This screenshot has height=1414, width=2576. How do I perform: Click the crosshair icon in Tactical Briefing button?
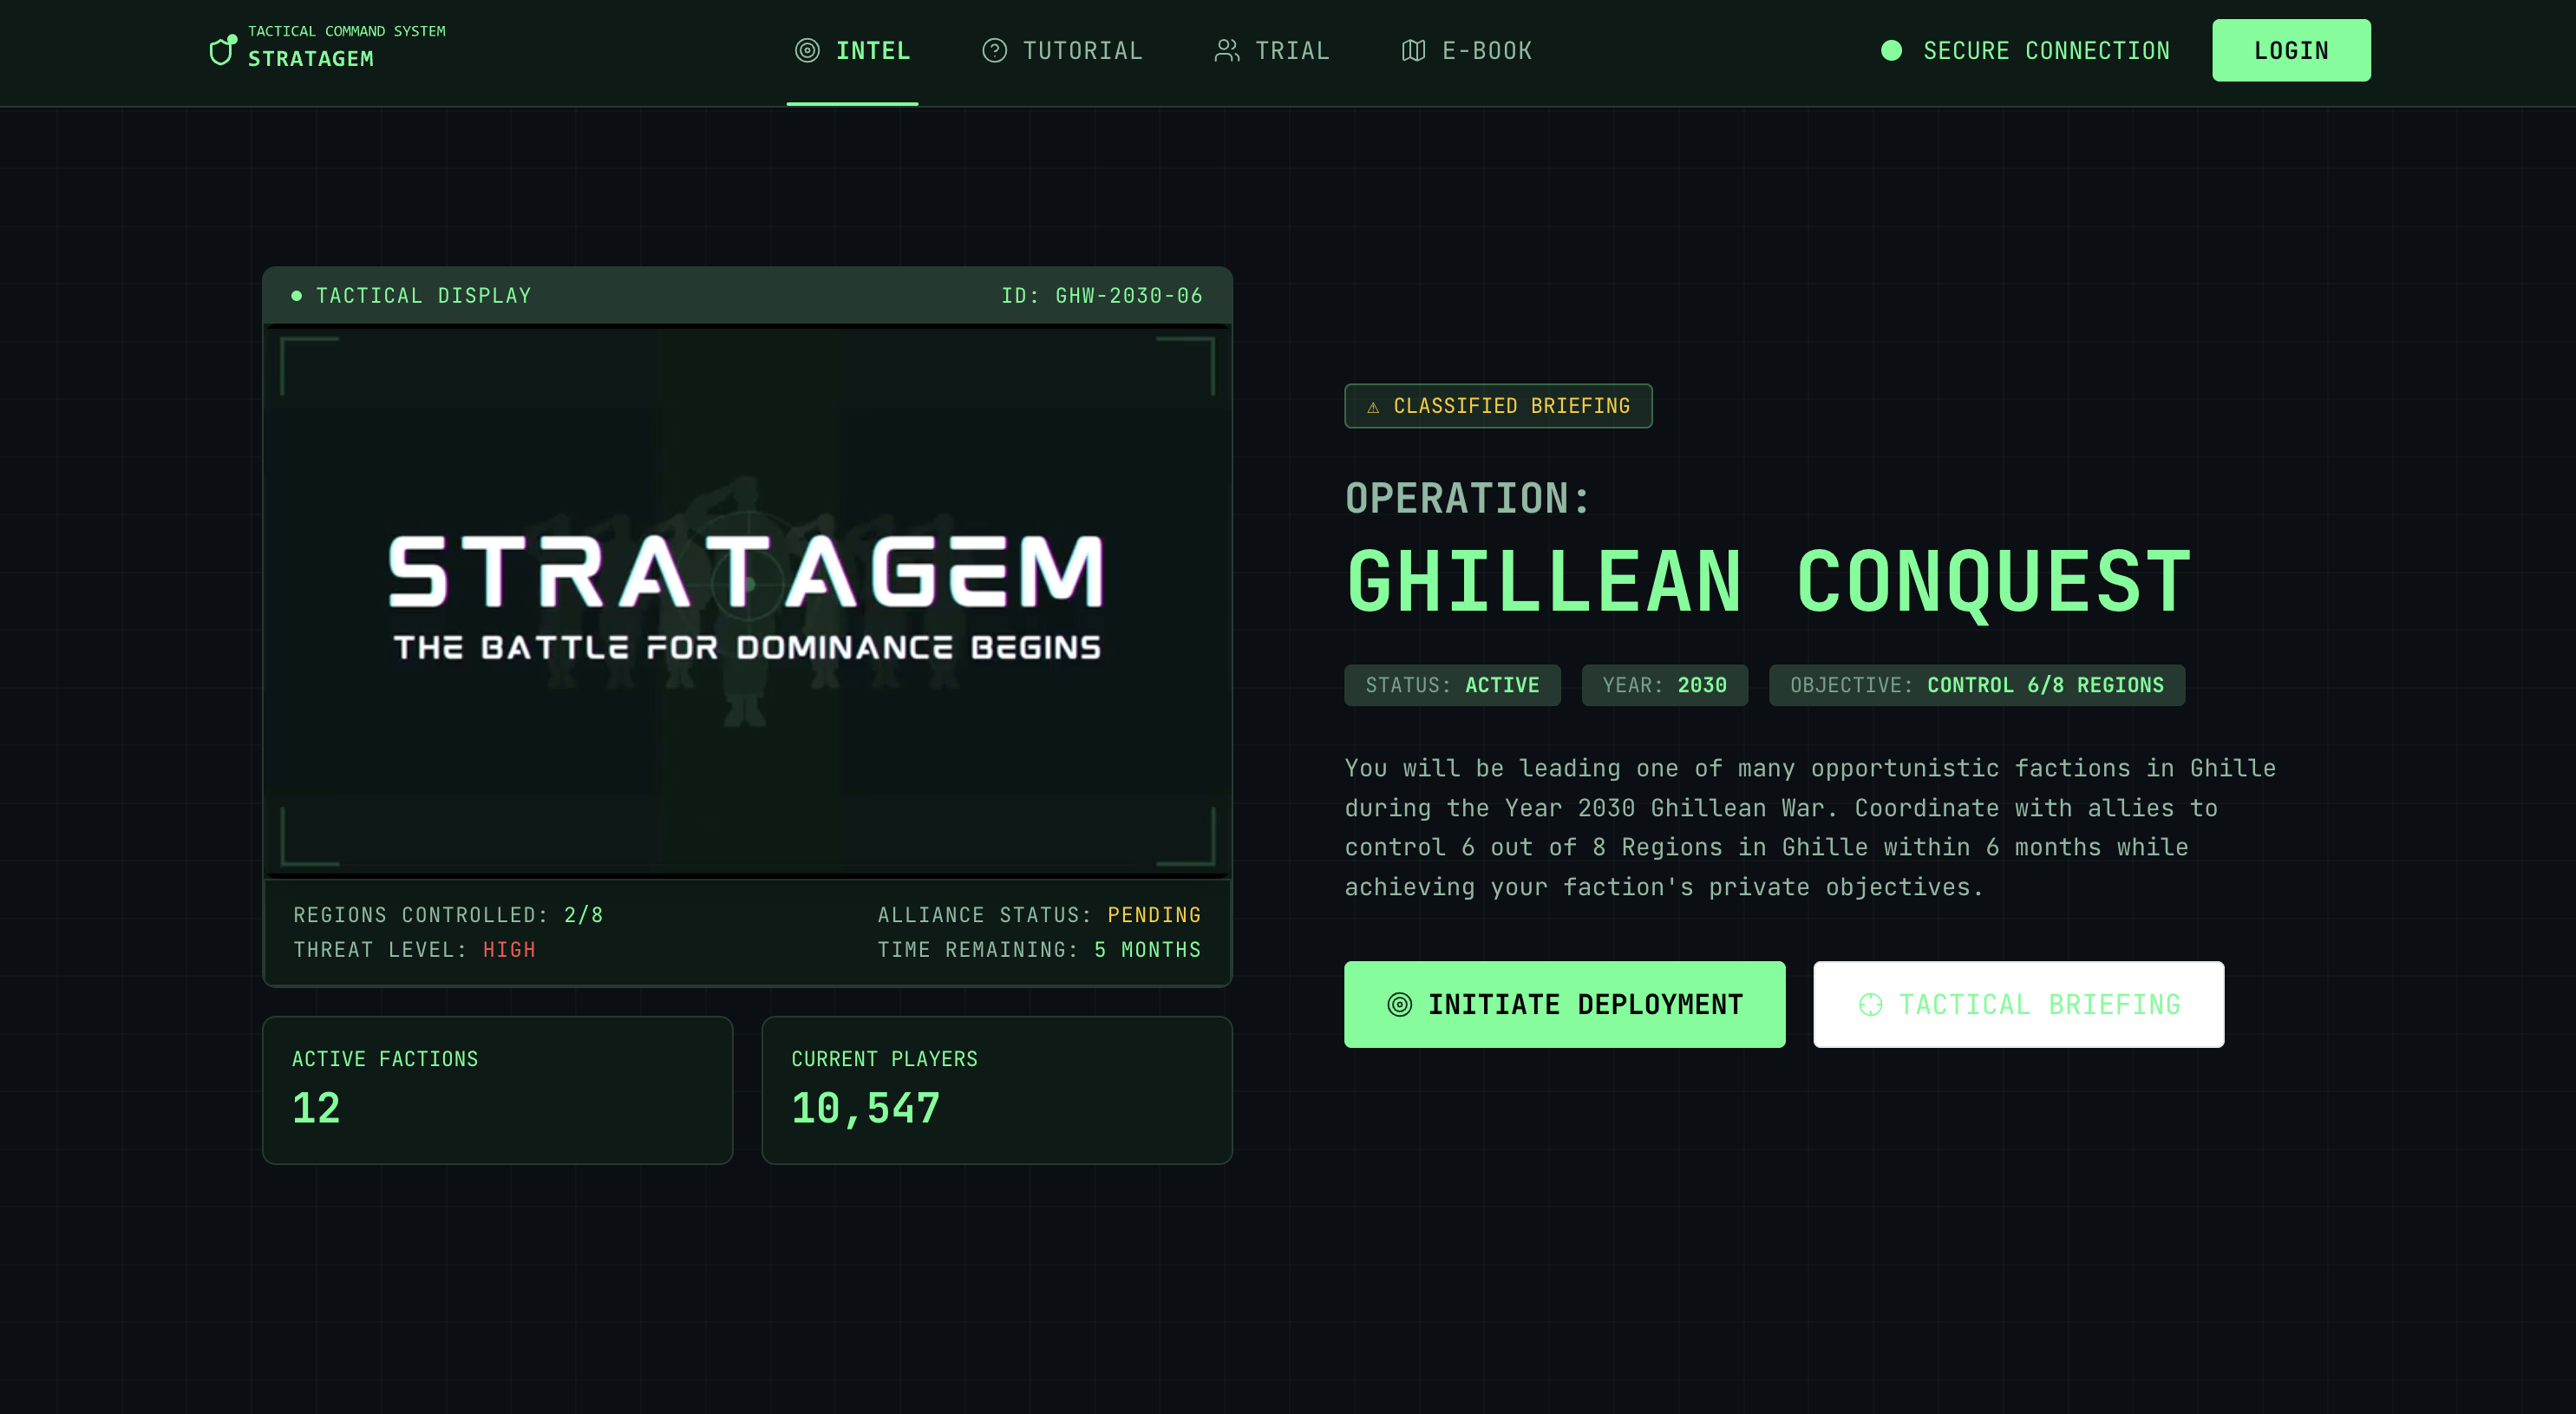pos(1870,1005)
